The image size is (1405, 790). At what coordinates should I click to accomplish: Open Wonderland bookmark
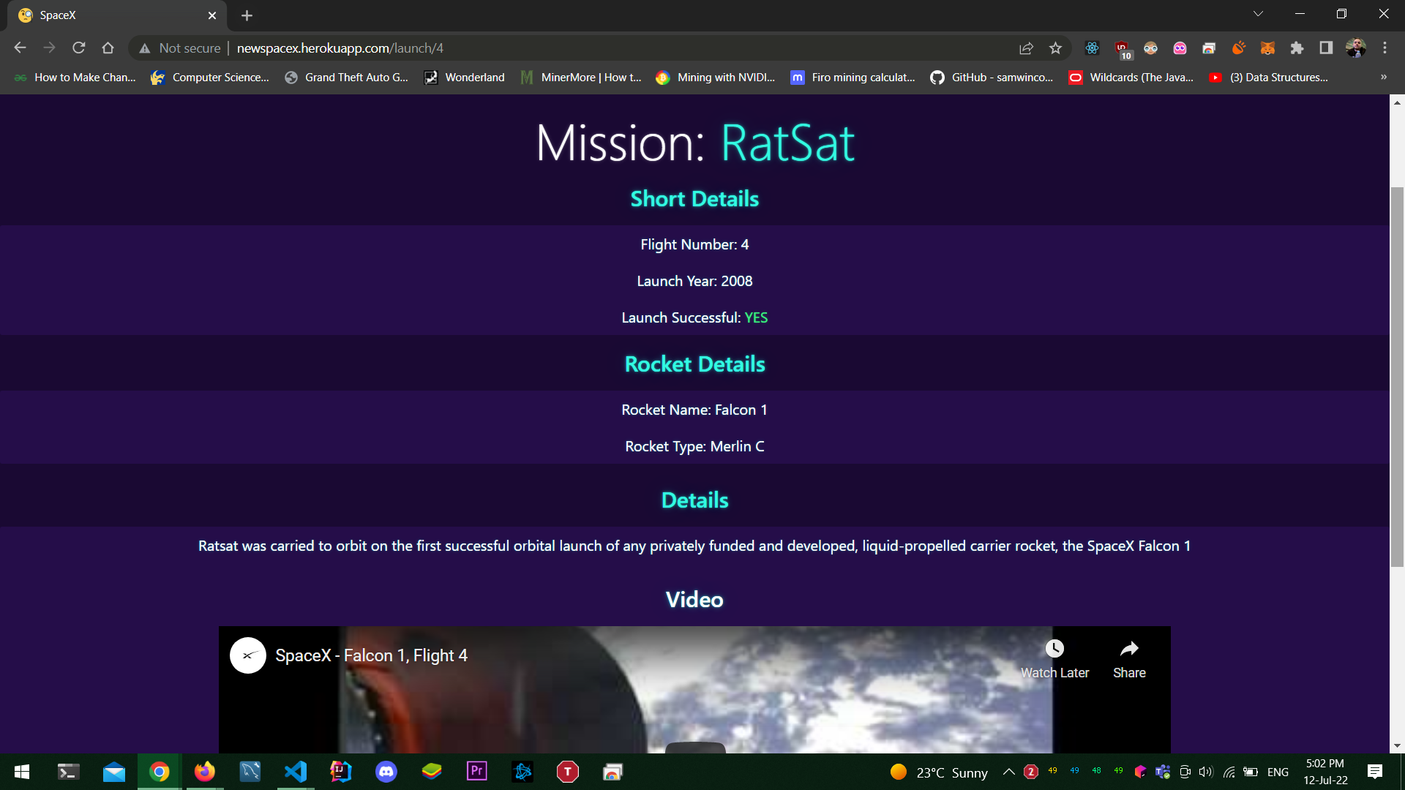click(465, 78)
